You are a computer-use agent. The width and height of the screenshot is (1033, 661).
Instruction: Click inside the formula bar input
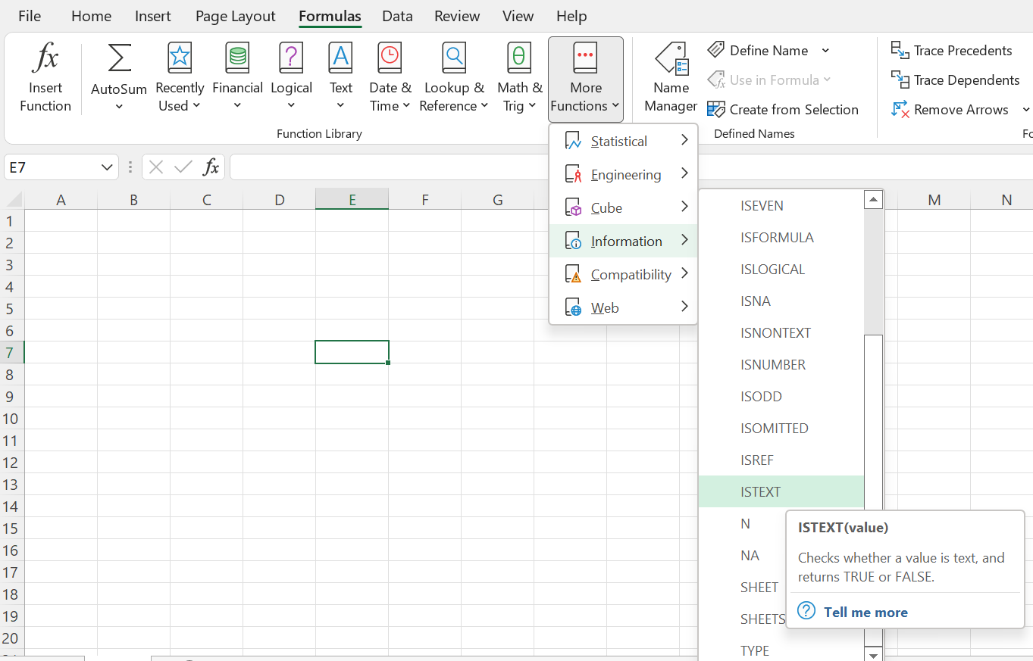pos(631,167)
